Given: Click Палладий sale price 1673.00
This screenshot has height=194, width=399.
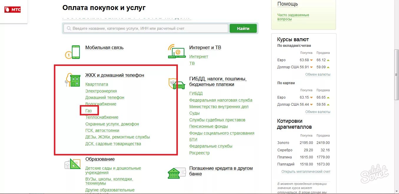Looking at the screenshot, I should pos(323,164).
